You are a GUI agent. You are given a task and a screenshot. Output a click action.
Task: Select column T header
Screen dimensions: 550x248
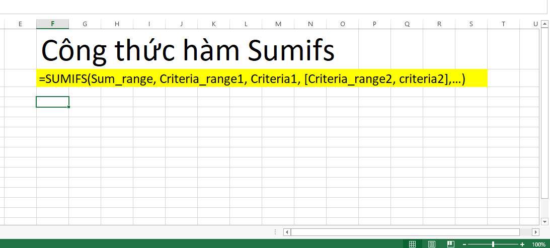coord(503,24)
